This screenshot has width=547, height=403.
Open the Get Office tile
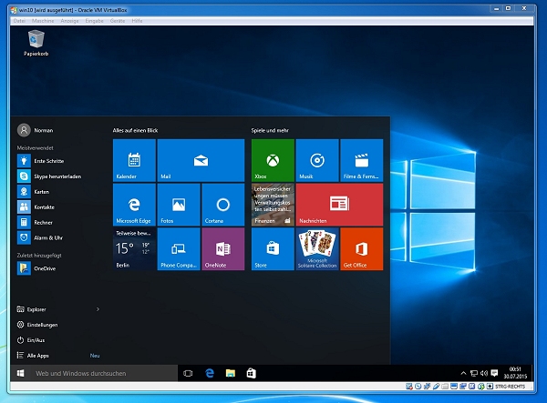pyautogui.click(x=361, y=249)
